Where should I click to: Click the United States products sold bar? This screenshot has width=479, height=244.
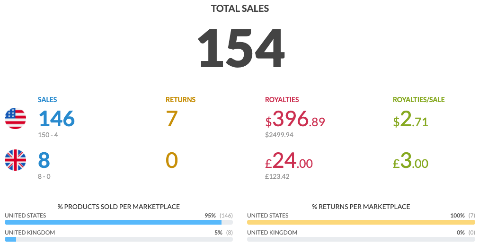click(118, 222)
